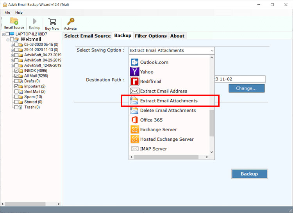
Task: Click the Change... button
Action: [x=247, y=88]
